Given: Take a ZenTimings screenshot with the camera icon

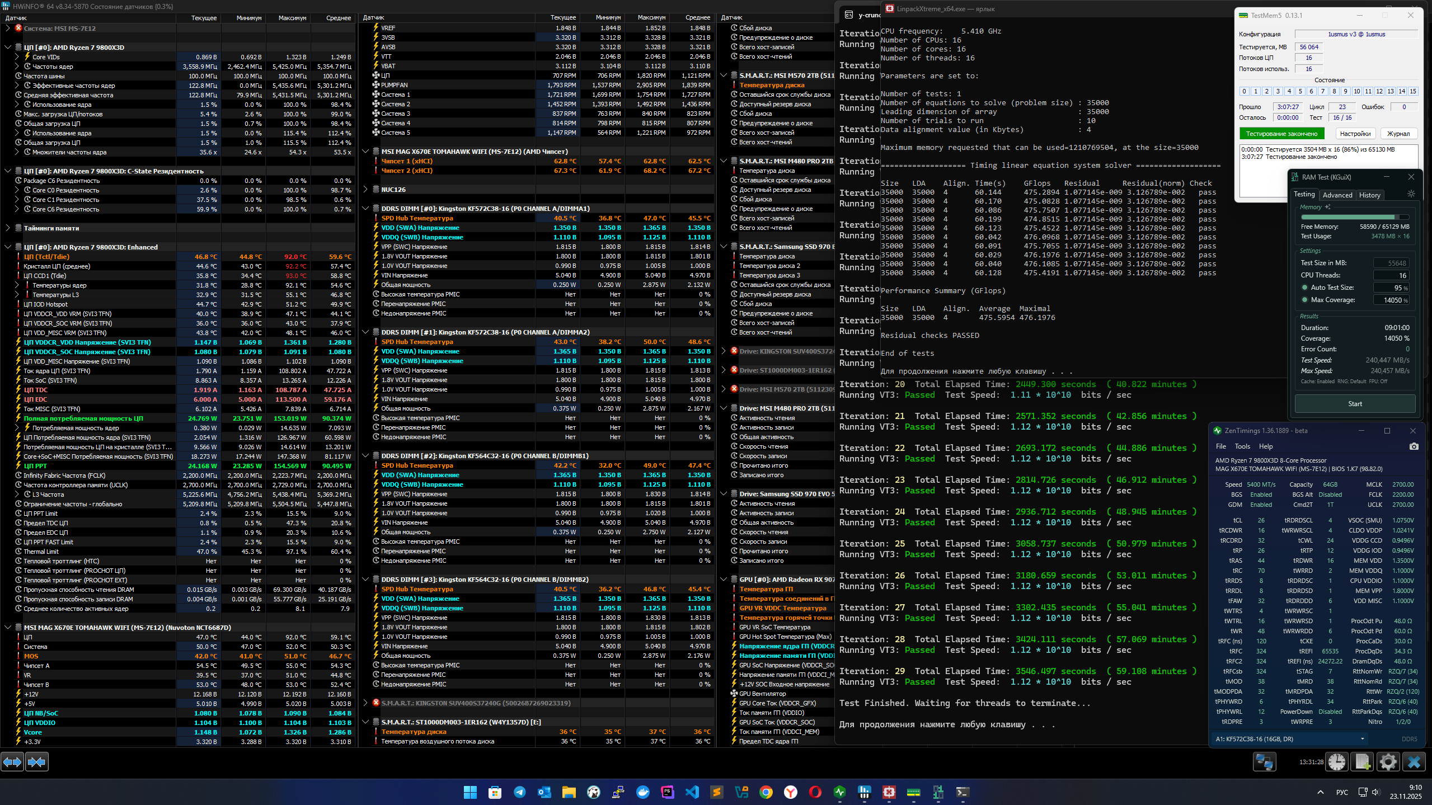Looking at the screenshot, I should (1414, 446).
